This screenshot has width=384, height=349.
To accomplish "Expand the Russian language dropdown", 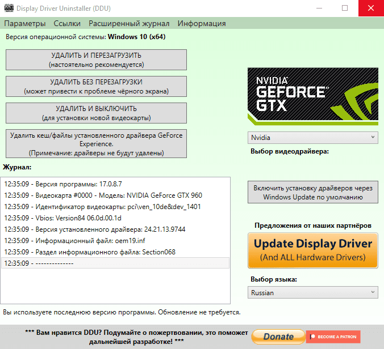I will (313, 292).
